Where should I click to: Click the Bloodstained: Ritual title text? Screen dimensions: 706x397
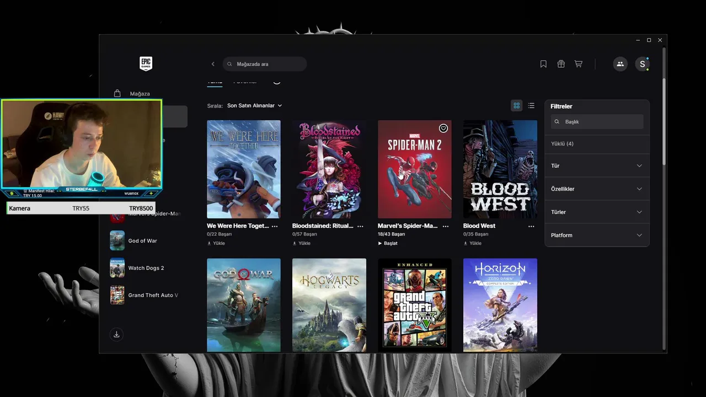point(323,226)
